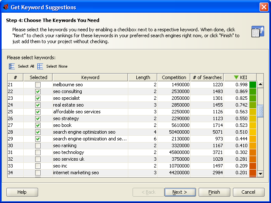Click searches value 3721

[x=218, y=152]
